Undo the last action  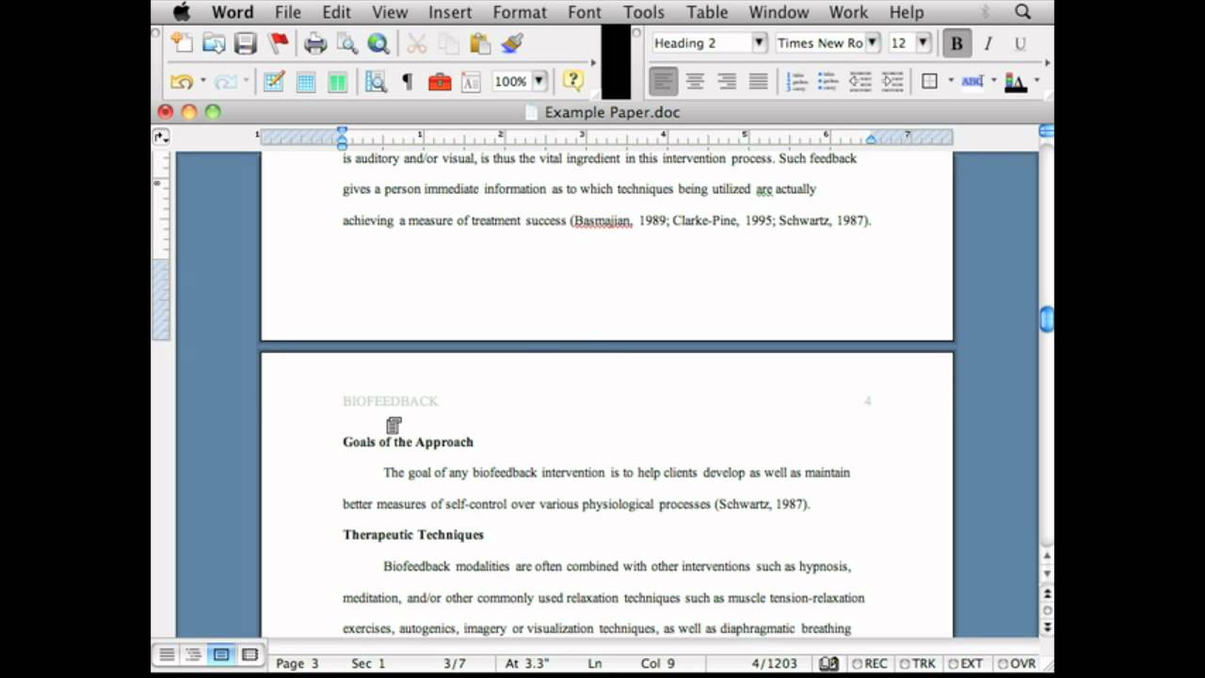(182, 82)
